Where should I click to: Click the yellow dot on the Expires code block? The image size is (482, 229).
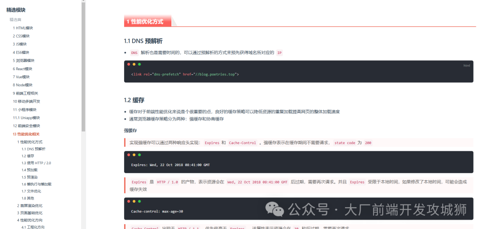tap(134, 155)
